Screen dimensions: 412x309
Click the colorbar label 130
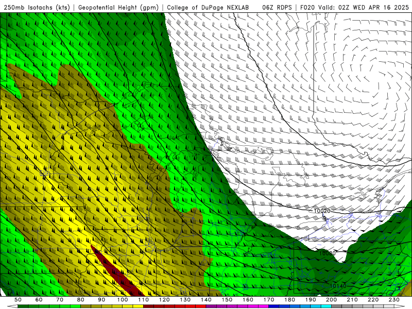pos(185,300)
